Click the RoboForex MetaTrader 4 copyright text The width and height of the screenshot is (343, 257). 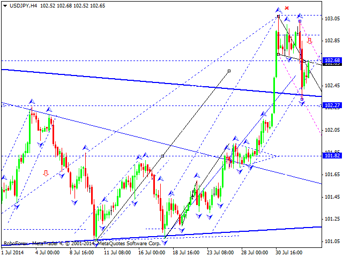(x=82, y=243)
